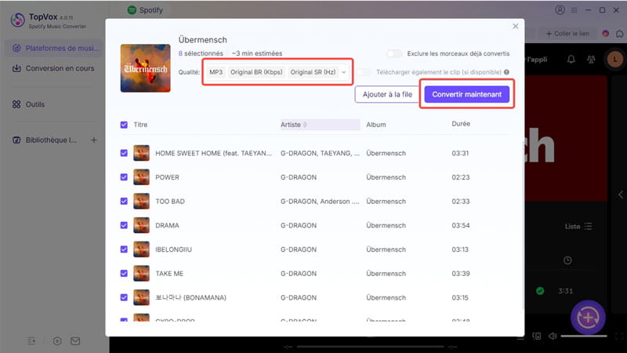
Task: Uncheck the IBELONGIIU track checkbox
Action: click(124, 249)
